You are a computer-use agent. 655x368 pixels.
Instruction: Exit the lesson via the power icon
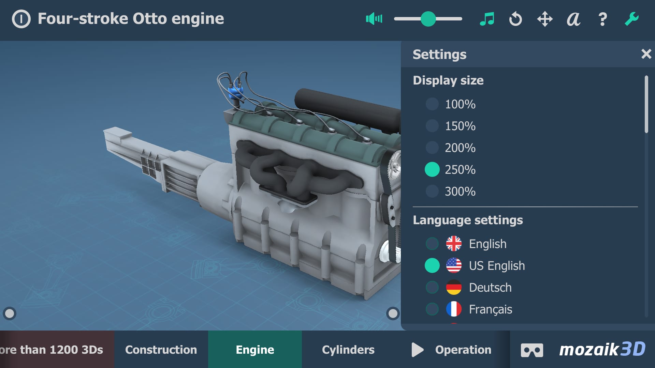pyautogui.click(x=21, y=18)
